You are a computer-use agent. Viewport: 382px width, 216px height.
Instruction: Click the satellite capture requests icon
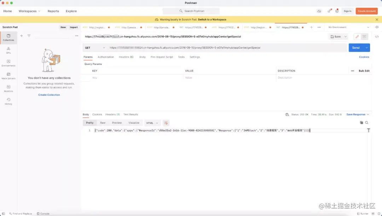pos(329,11)
